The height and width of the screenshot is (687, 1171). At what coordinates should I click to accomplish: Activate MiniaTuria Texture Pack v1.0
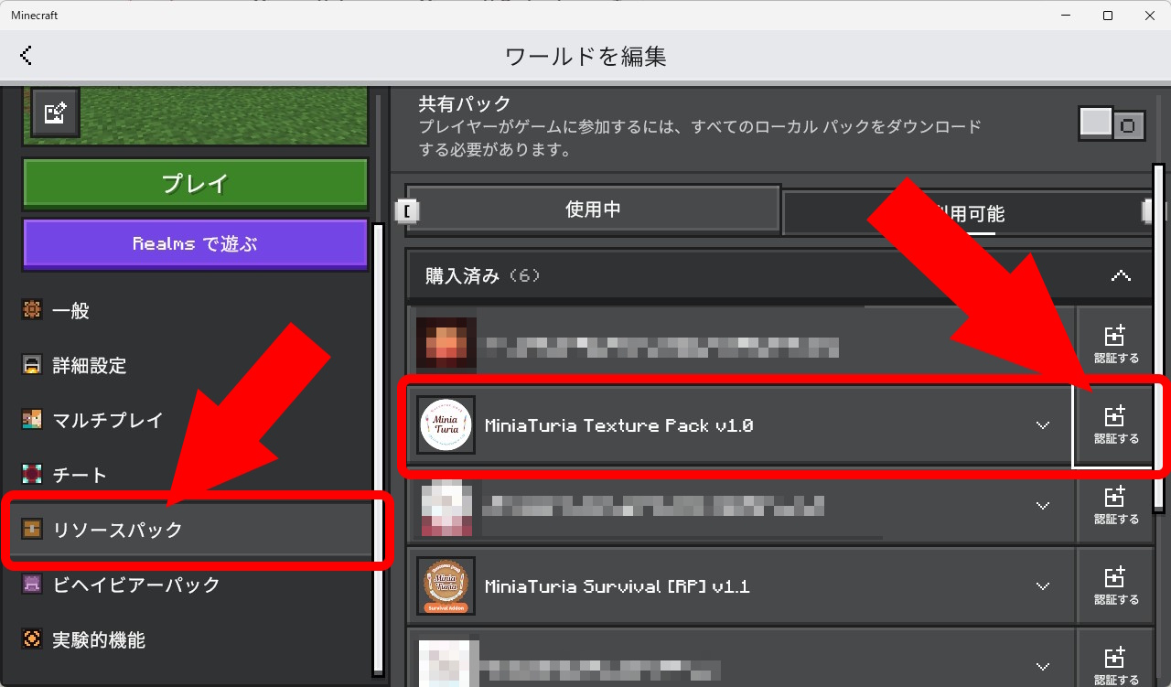1113,425
